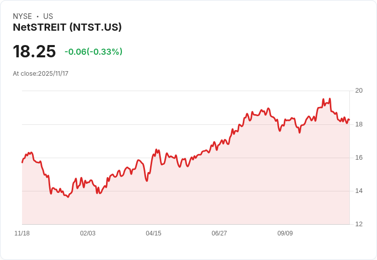This screenshot has width=377, height=260.
Task: Click the lowest trough of the price line
Action: point(68,197)
